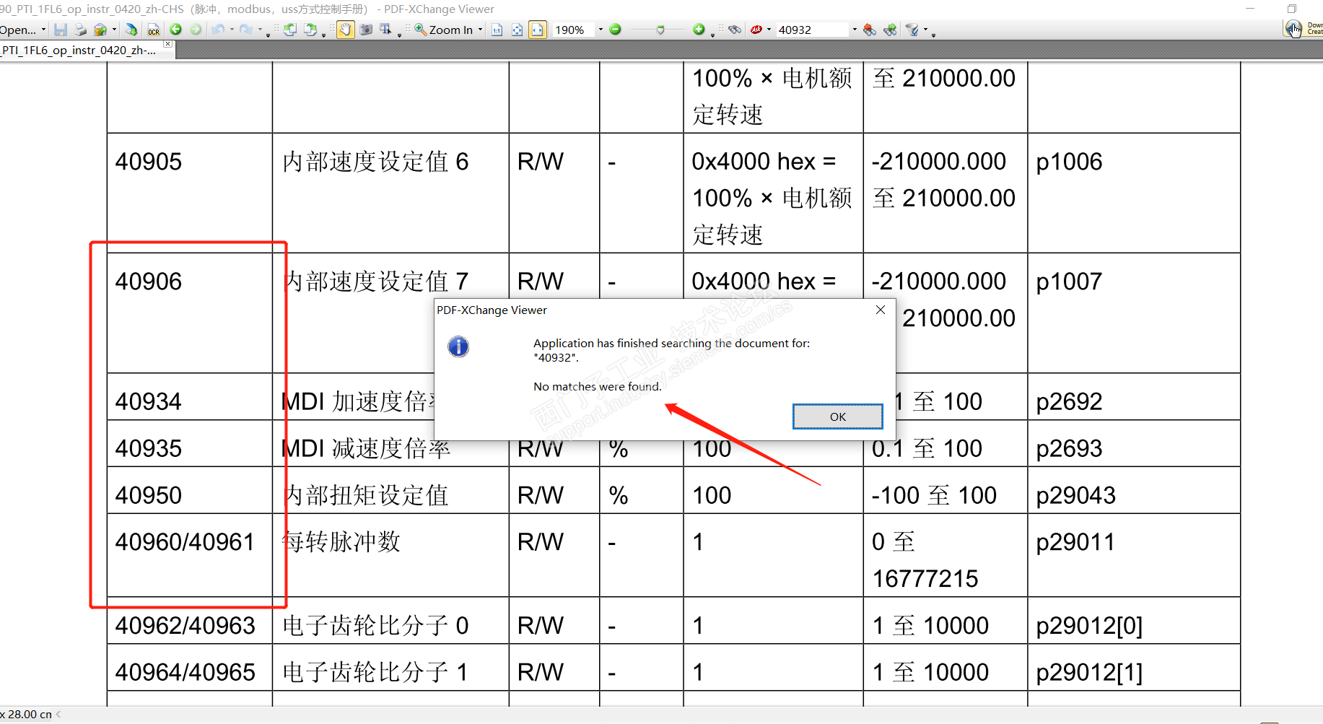Open the search provider dropdown arrow
Screen dimensions: 1323x724
[x=769, y=30]
